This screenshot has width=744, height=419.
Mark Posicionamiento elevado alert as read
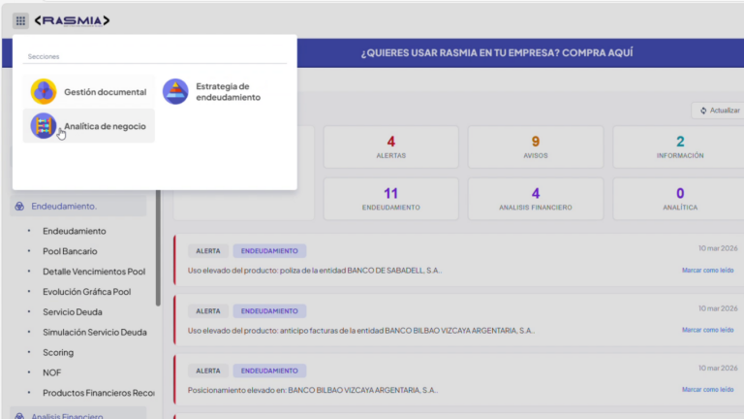(x=707, y=390)
